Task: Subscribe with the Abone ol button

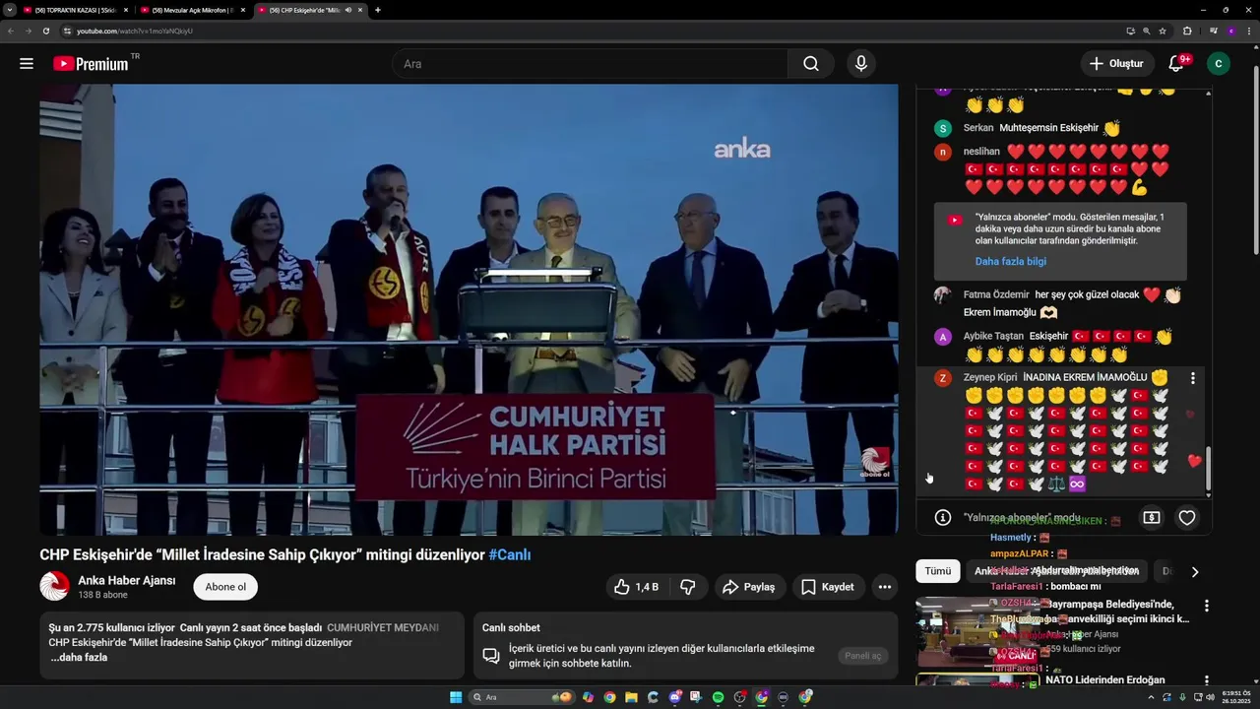Action: coord(225,587)
